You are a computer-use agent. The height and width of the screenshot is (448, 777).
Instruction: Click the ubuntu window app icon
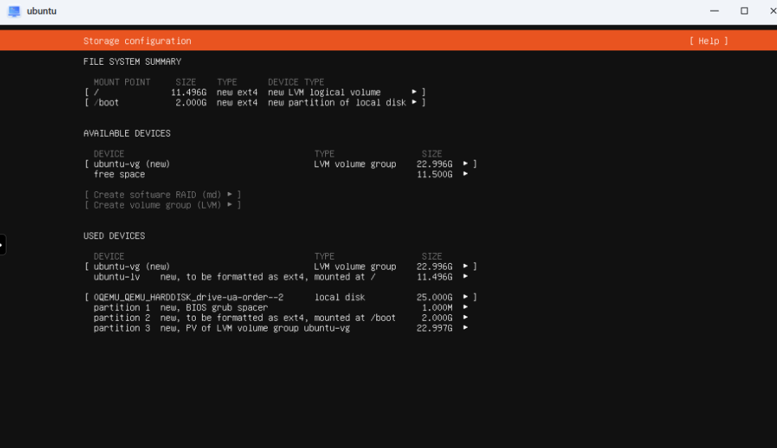[14, 12]
